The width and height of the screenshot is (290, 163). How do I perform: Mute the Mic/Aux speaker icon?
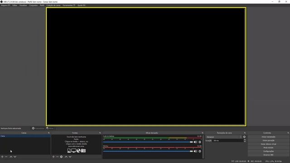click(x=195, y=151)
